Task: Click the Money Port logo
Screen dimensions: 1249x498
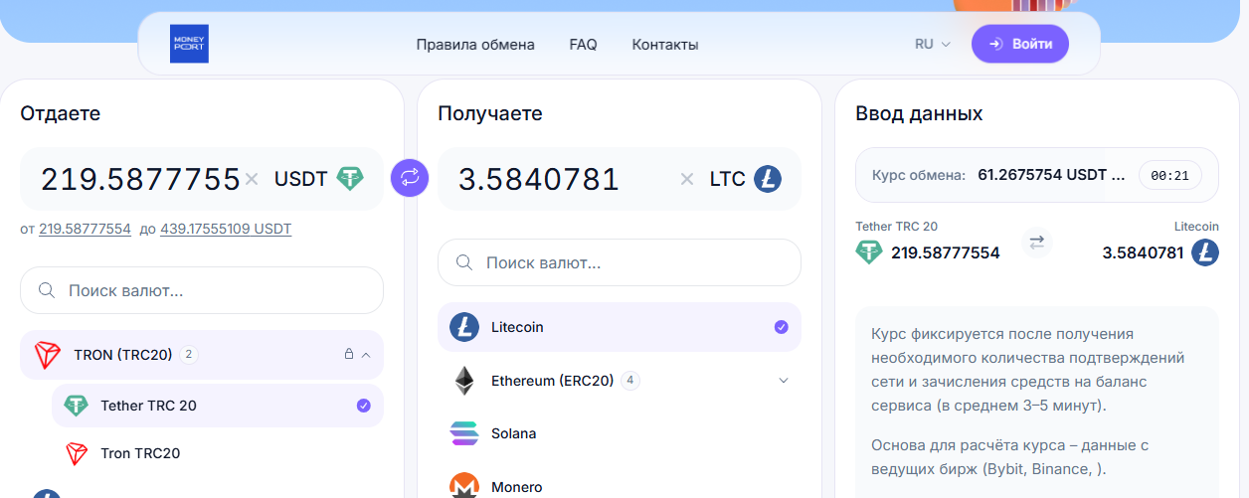Action: (189, 44)
